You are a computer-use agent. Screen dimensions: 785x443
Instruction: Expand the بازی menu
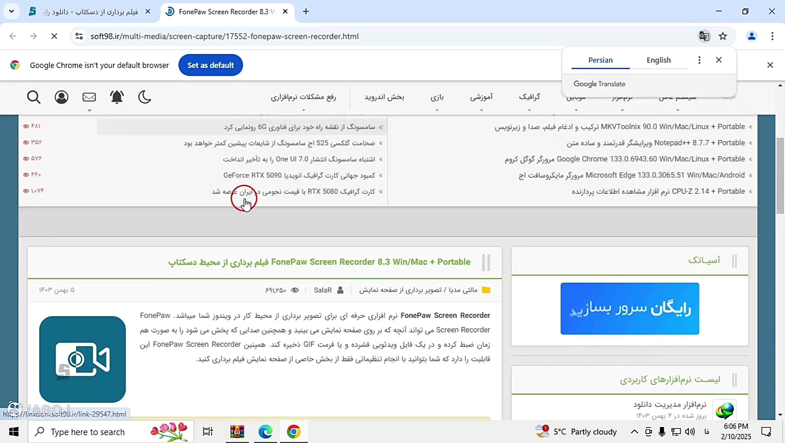point(437,98)
